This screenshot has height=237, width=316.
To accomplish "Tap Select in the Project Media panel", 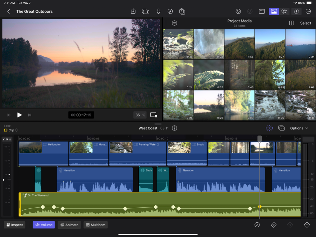I will 305,23.
